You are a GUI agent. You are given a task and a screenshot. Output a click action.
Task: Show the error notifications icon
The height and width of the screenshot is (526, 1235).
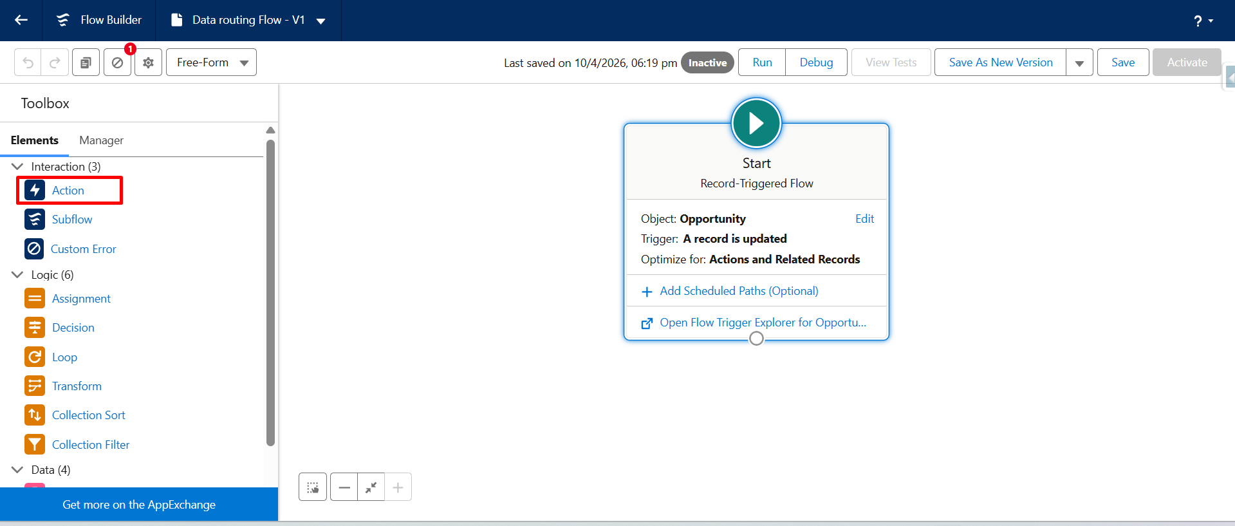click(x=118, y=62)
